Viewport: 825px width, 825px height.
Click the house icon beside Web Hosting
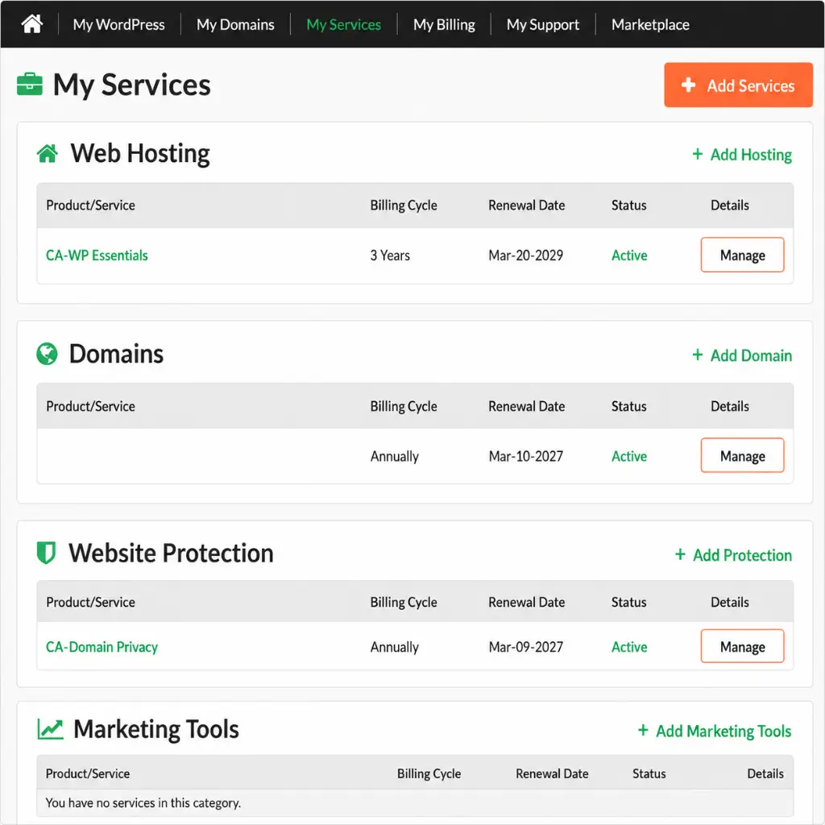point(48,154)
